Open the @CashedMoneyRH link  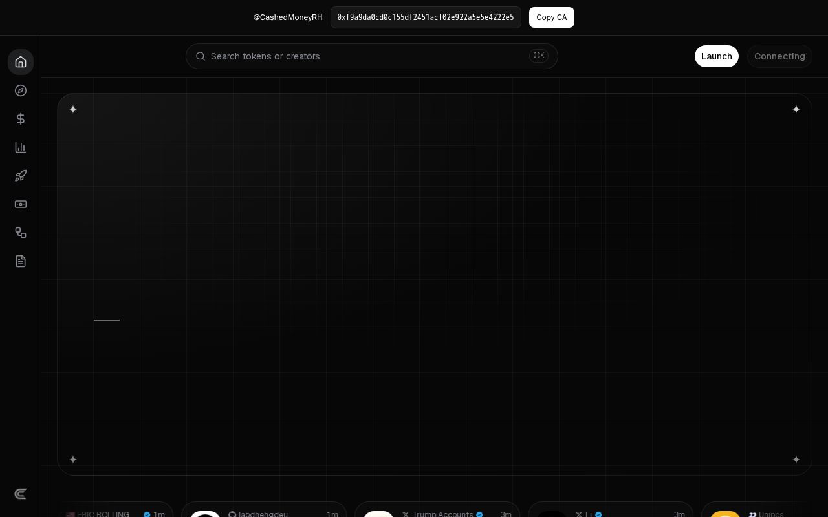click(x=288, y=17)
